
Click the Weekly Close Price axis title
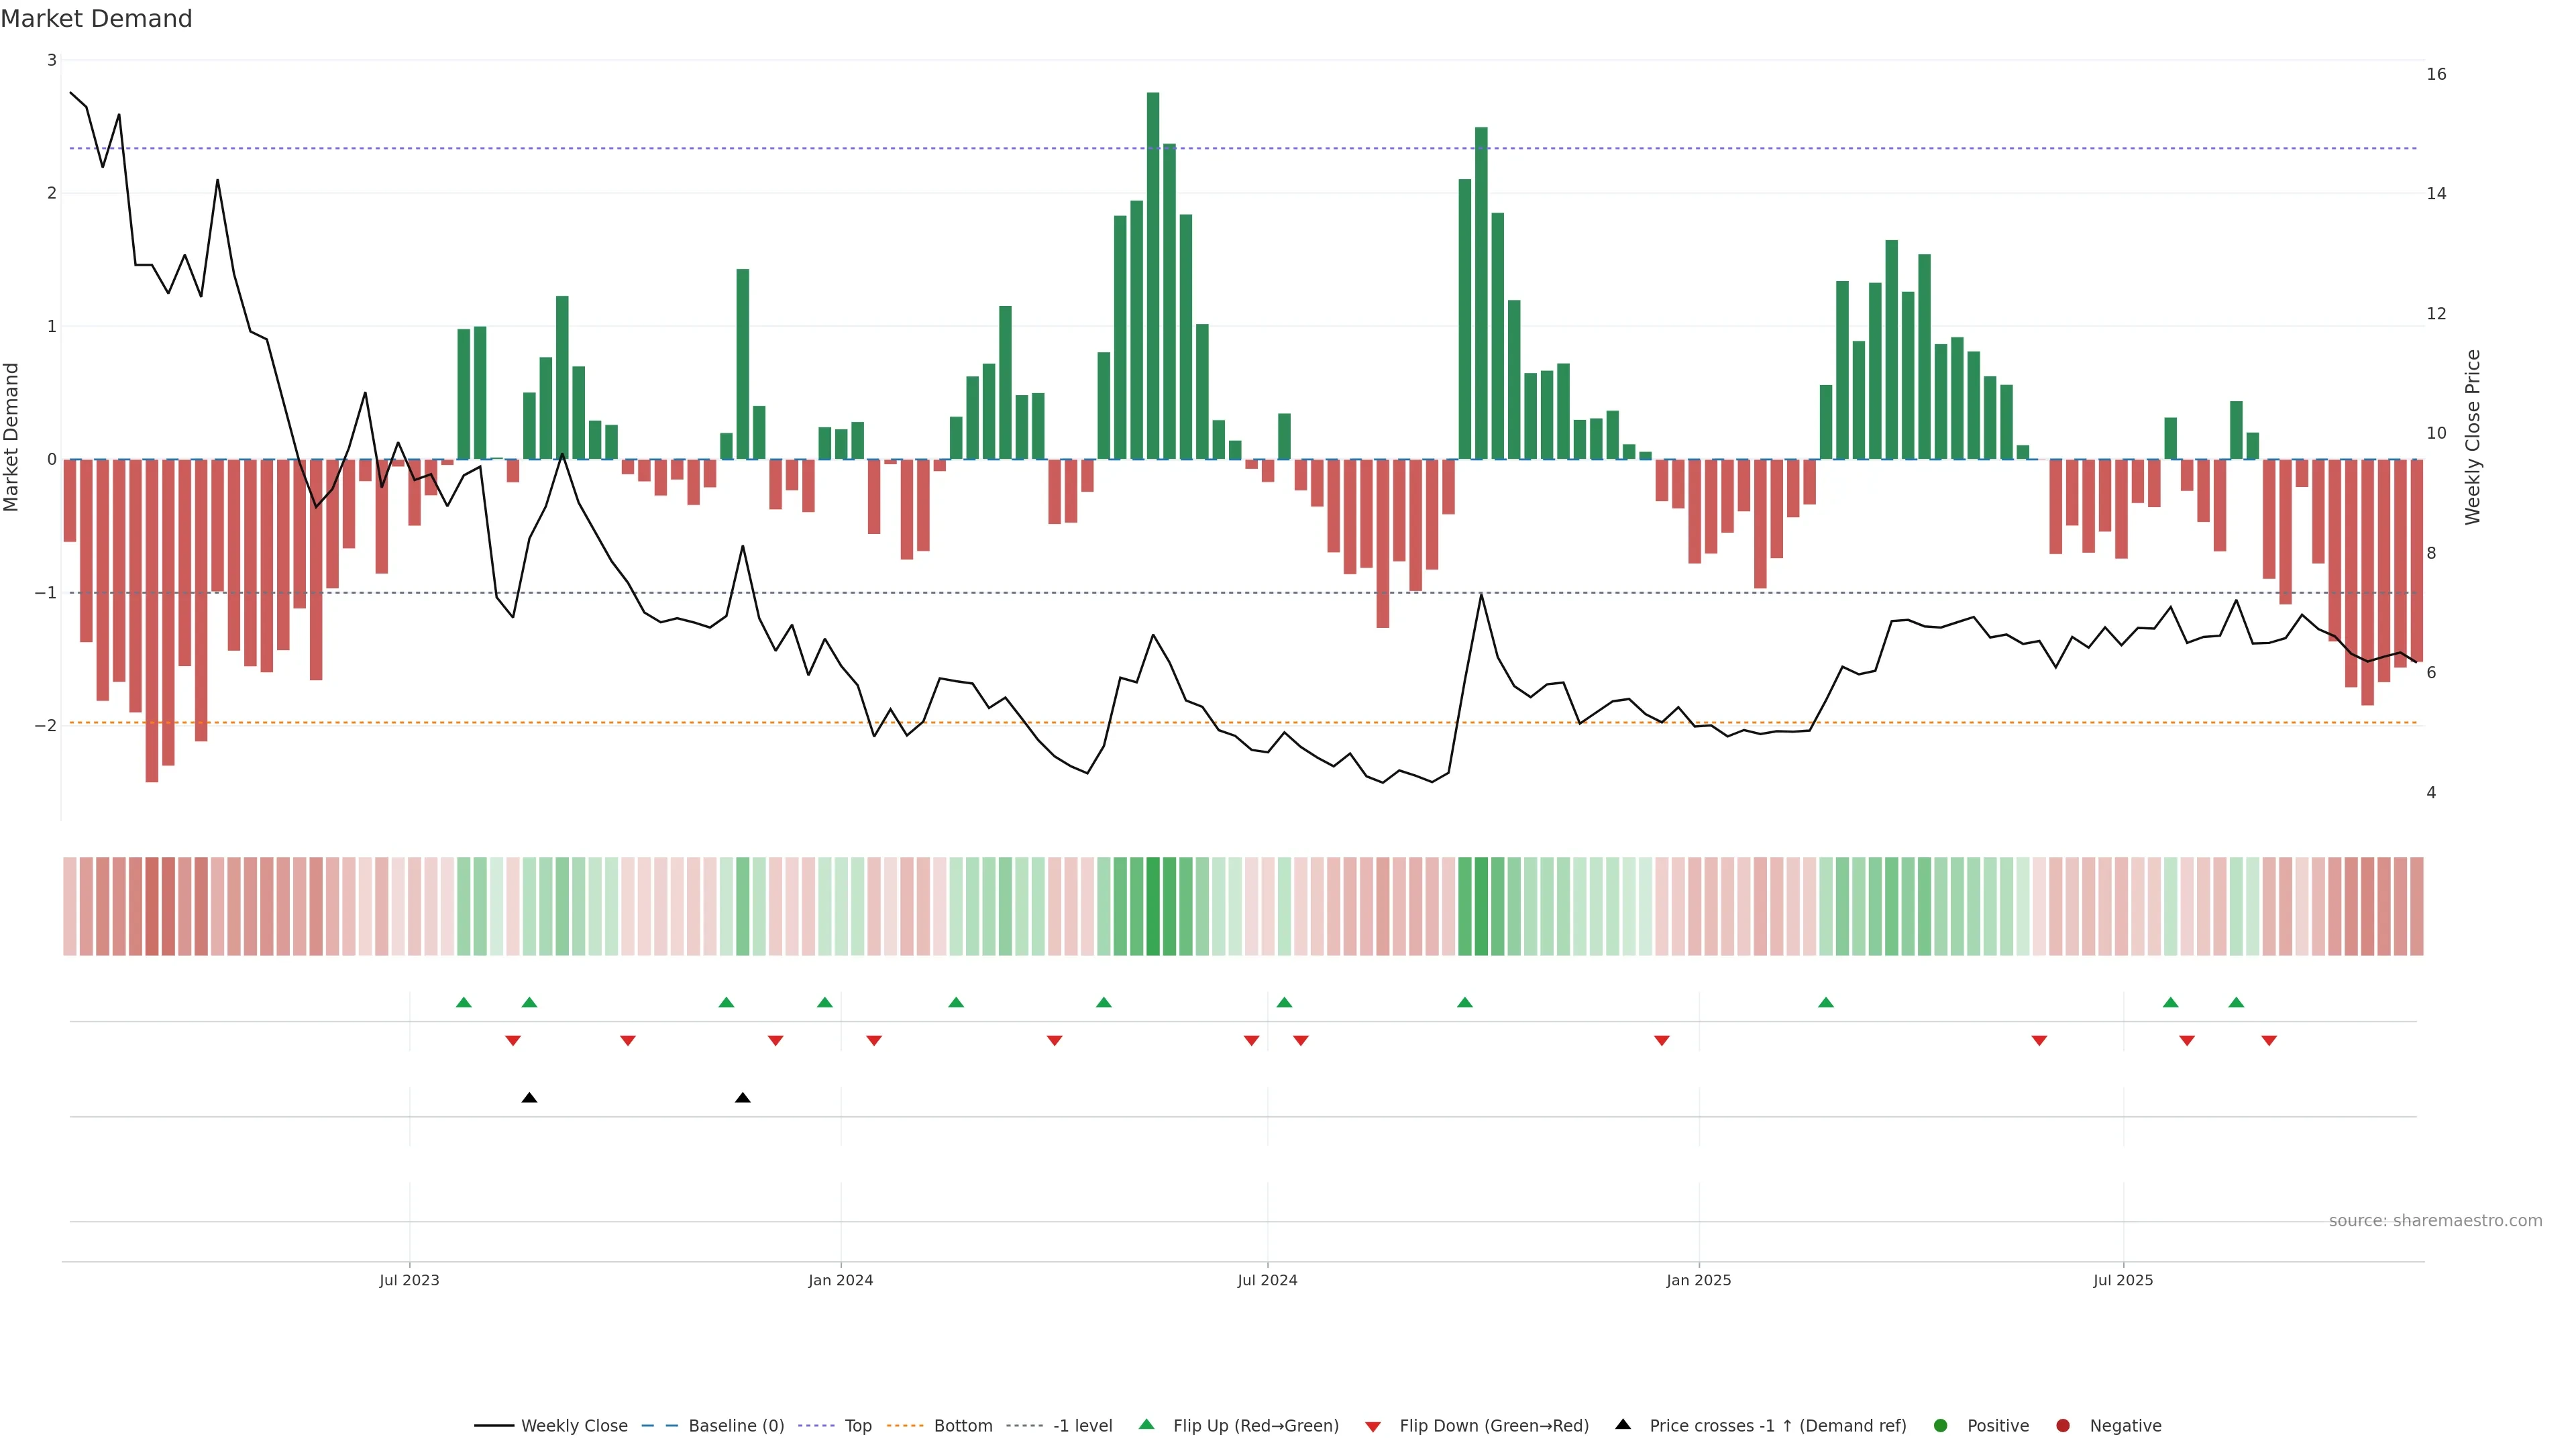click(x=2473, y=437)
